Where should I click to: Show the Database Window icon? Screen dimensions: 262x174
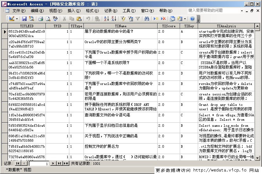coord(172,19)
